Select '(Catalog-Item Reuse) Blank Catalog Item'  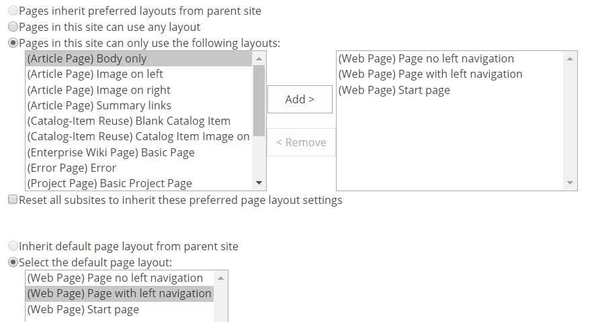[139, 121]
